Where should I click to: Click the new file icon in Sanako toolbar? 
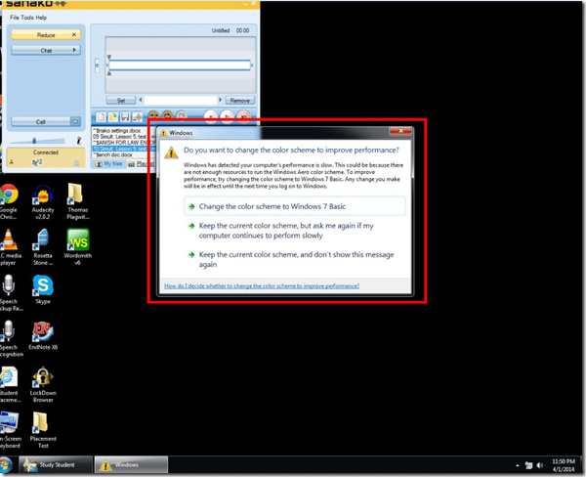click(101, 116)
